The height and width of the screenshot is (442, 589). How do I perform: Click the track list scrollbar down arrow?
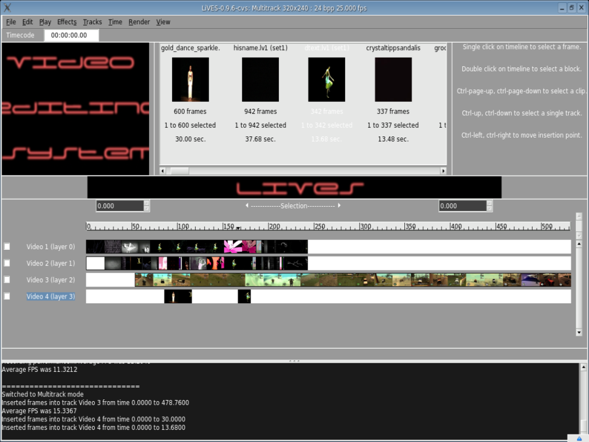[x=579, y=332]
